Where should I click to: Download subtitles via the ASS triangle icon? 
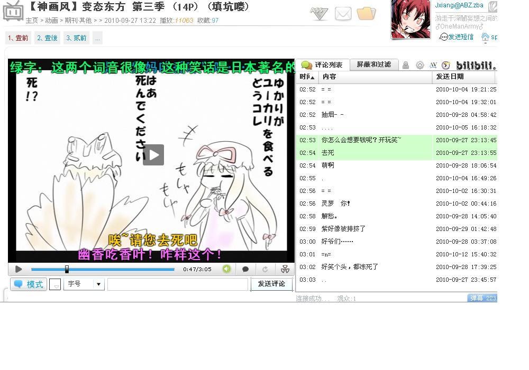coord(319,13)
